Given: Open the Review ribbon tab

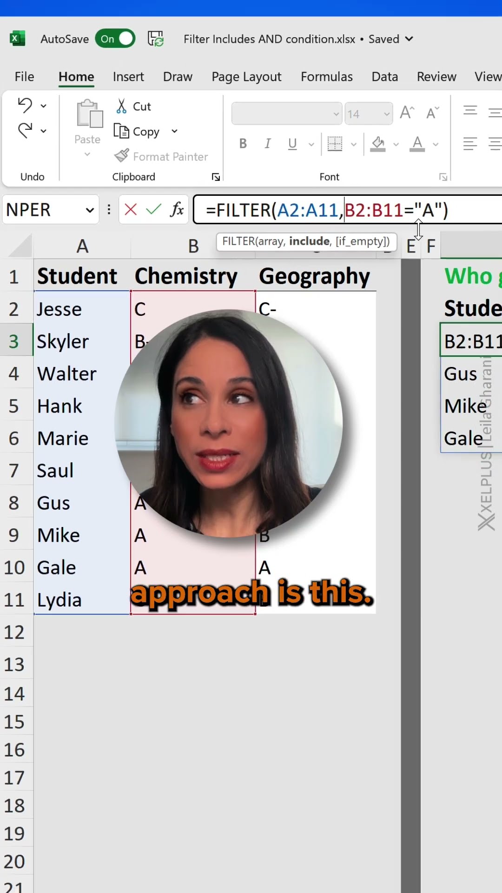Looking at the screenshot, I should pos(436,77).
